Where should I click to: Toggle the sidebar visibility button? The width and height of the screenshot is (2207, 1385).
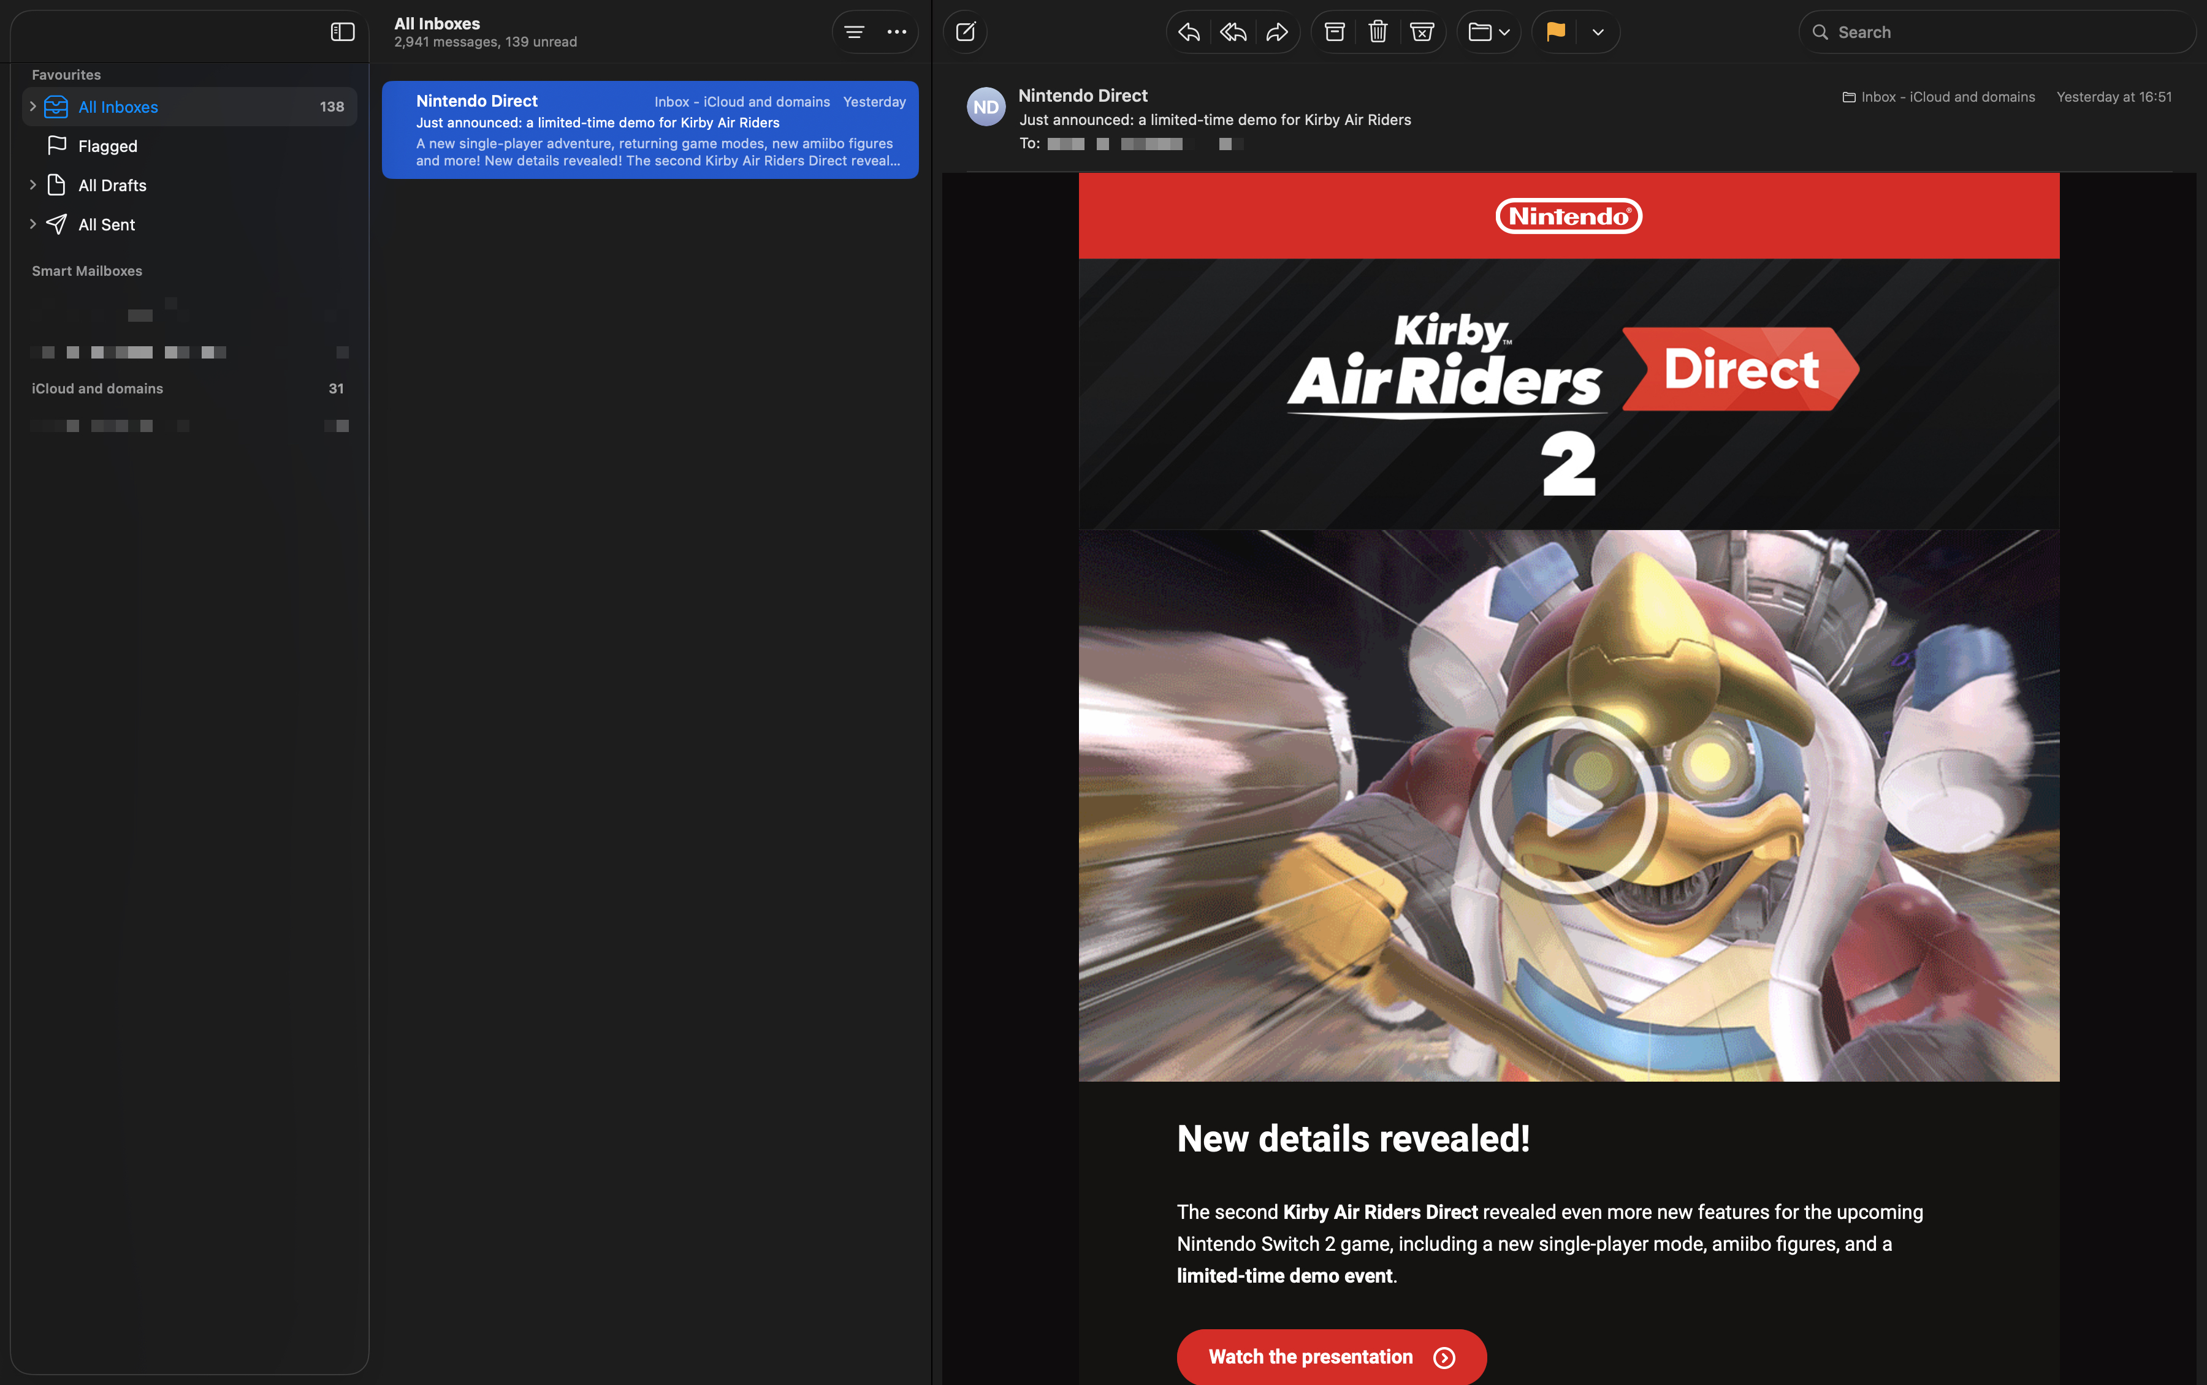click(343, 32)
